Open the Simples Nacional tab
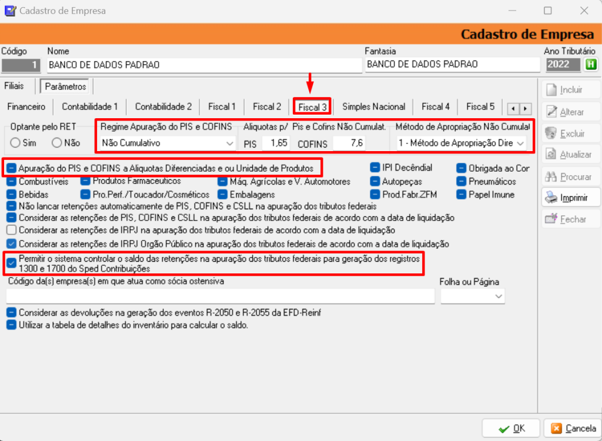The image size is (602, 441). [373, 107]
